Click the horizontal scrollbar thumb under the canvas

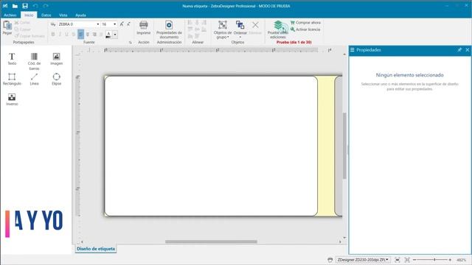pos(211,241)
